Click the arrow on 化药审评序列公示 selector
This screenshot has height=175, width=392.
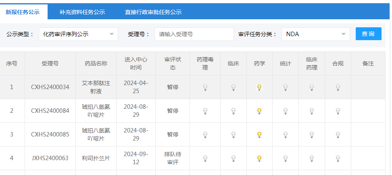point(112,34)
